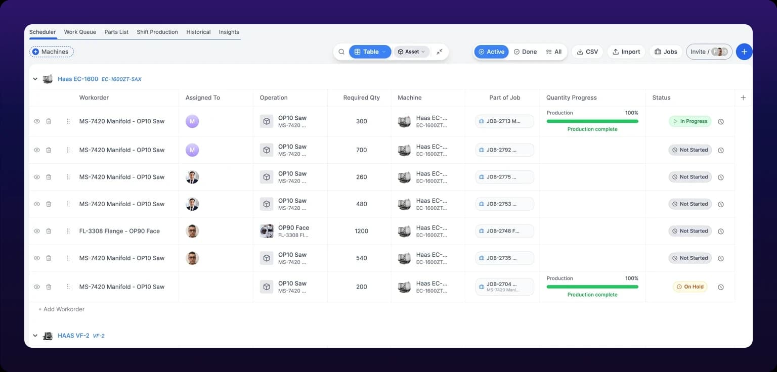
Task: Click purple M avatar in 300 qty row
Action: (192, 121)
